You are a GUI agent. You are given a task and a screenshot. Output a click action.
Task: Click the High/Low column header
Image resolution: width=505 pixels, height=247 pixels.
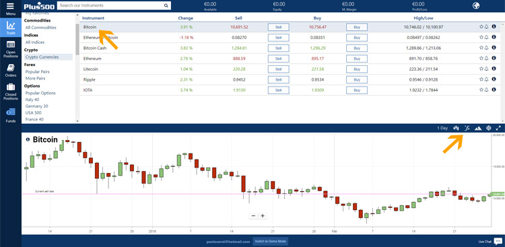click(x=424, y=18)
